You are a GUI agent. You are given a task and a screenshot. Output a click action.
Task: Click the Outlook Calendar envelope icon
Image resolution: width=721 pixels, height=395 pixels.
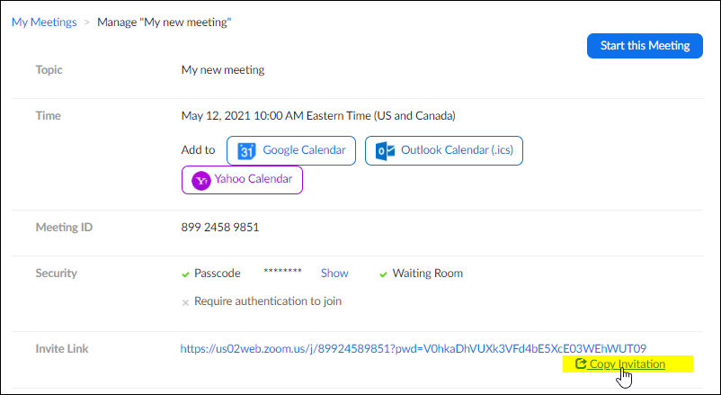coord(385,151)
